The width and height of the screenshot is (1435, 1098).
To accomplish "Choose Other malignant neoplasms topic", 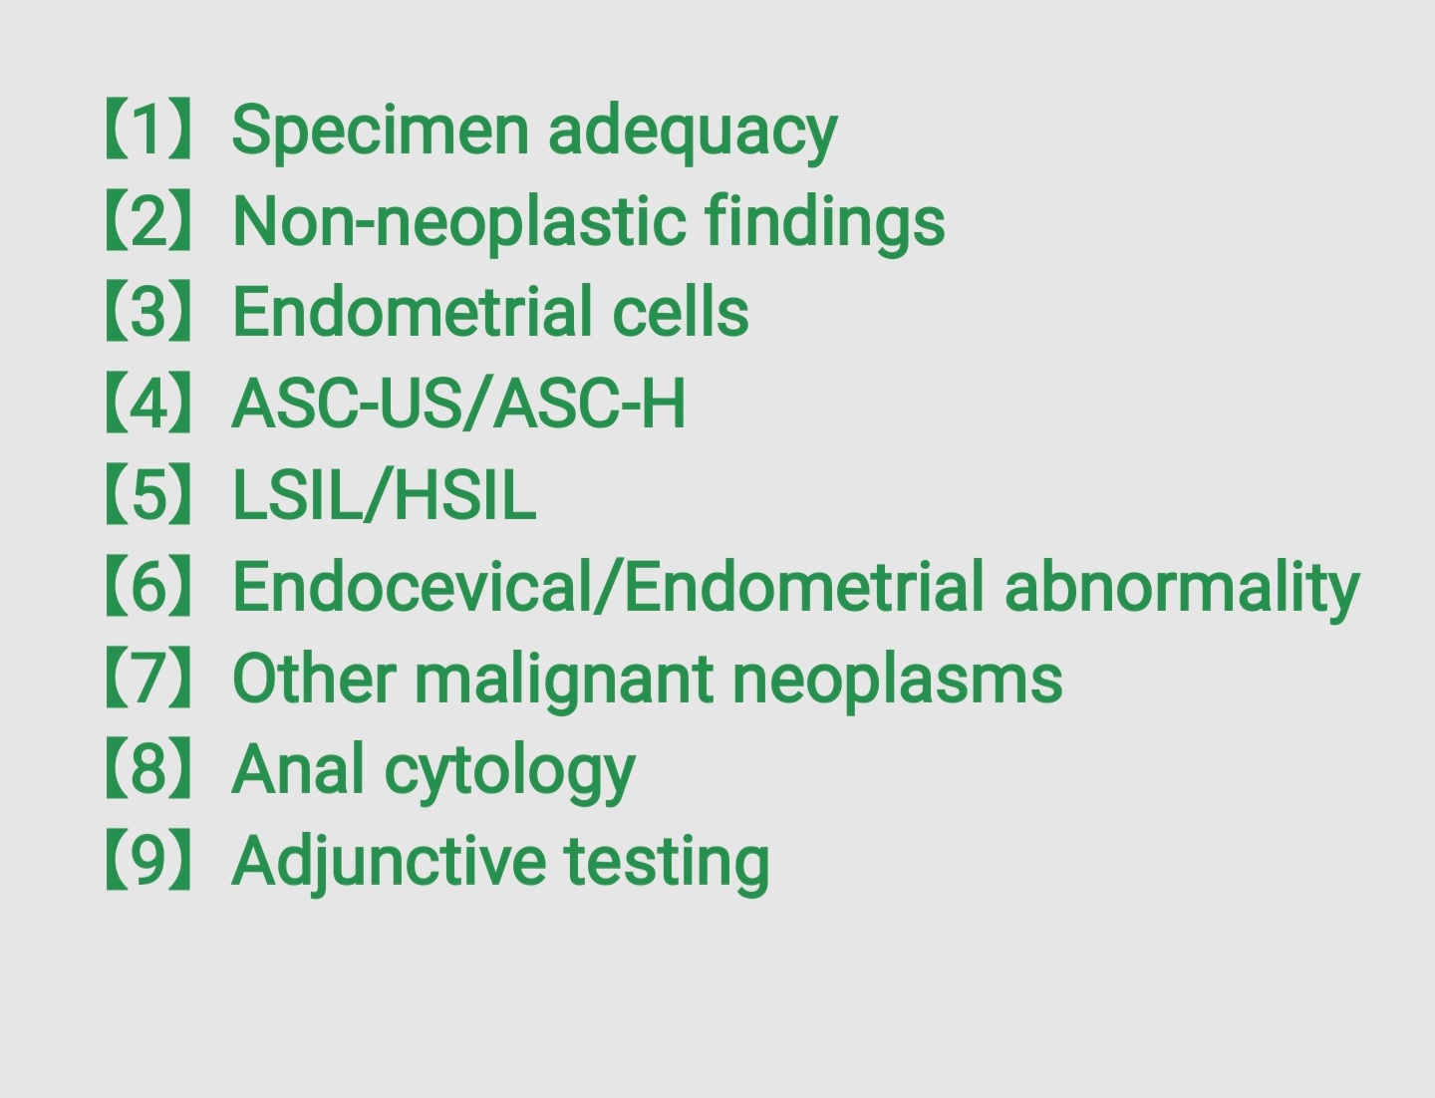I will [647, 680].
